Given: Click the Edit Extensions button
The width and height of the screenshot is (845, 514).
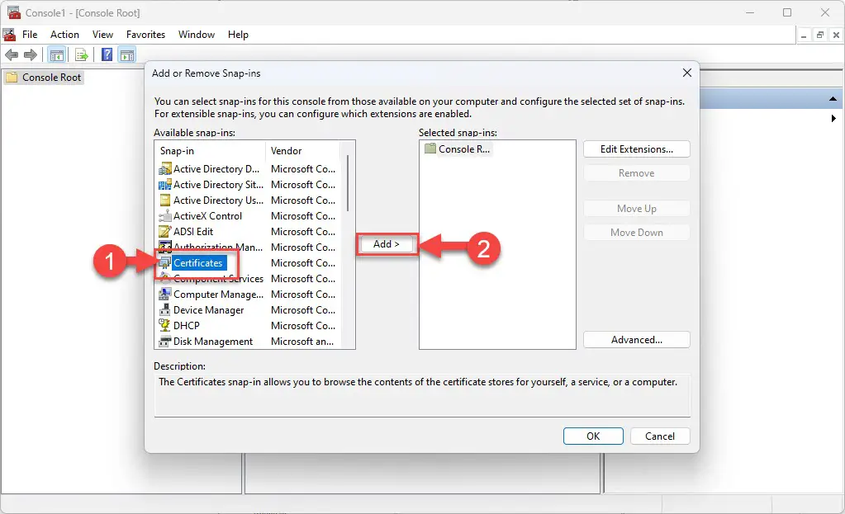Looking at the screenshot, I should tap(636, 149).
